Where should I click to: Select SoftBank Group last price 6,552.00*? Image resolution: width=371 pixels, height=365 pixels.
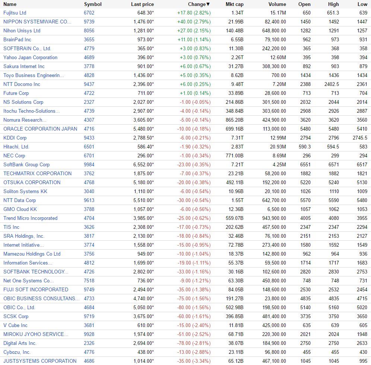[x=144, y=164]
